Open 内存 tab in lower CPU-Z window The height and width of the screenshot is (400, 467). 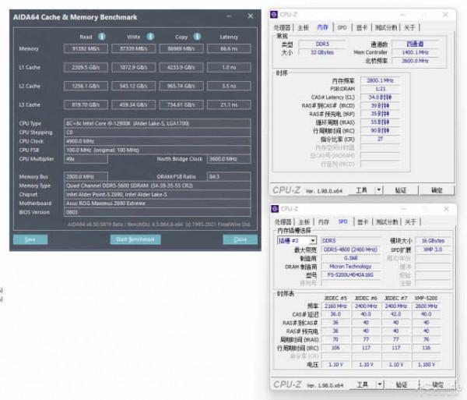(324, 222)
